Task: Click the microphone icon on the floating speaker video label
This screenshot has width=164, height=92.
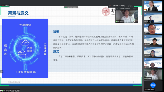Action: tap(116, 22)
